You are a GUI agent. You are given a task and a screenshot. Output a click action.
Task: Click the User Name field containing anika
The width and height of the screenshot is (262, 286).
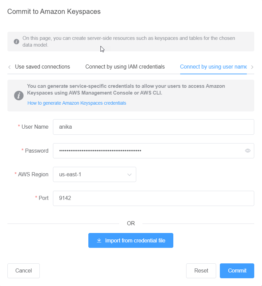coord(153,127)
